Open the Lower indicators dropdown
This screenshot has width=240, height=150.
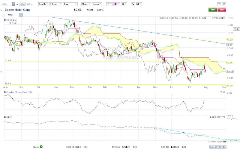coord(97,4)
